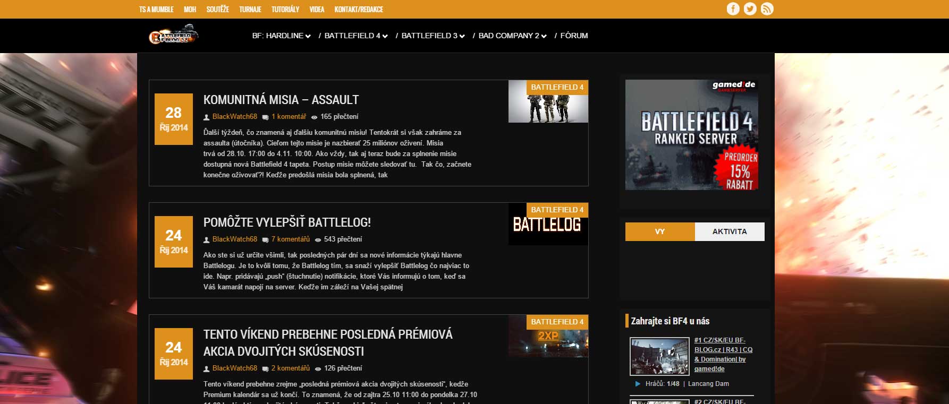Click the BATTLEFIELD 4 tag on Assault post

click(557, 87)
